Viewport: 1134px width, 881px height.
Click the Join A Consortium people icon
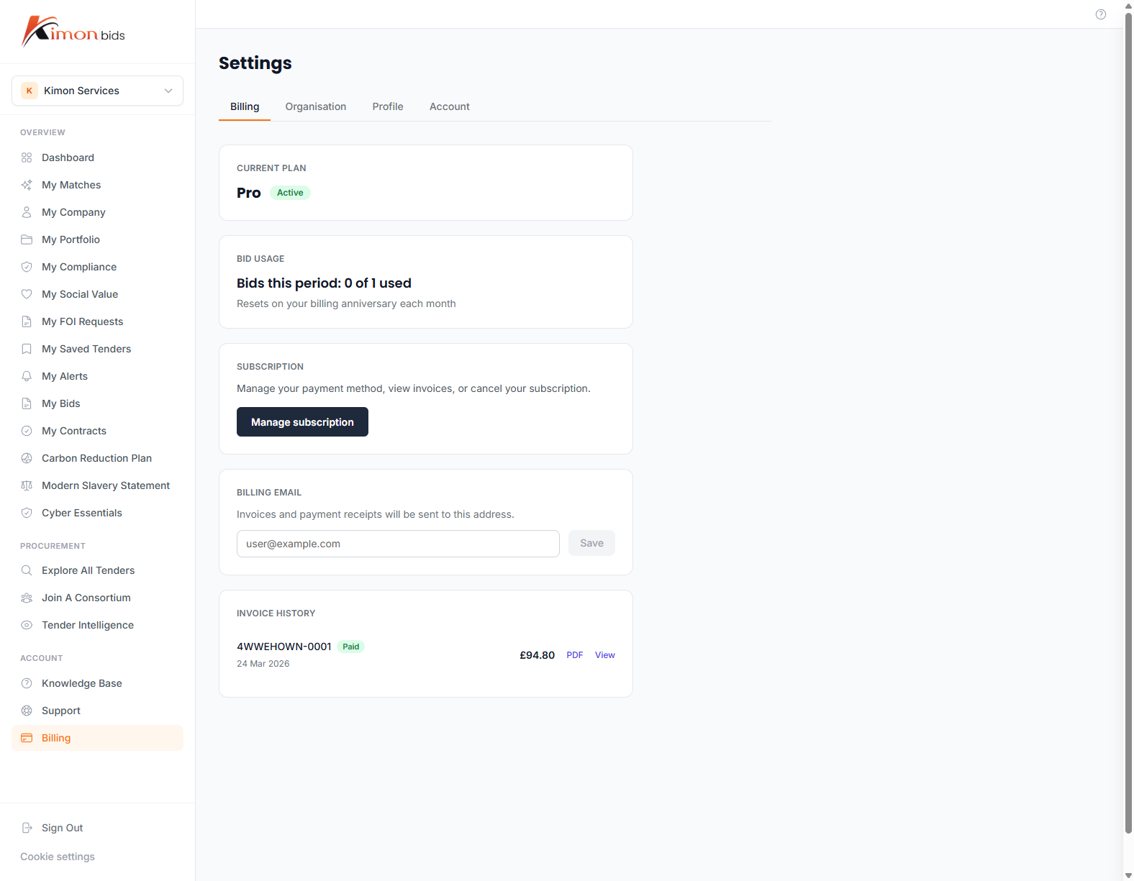[x=27, y=598]
